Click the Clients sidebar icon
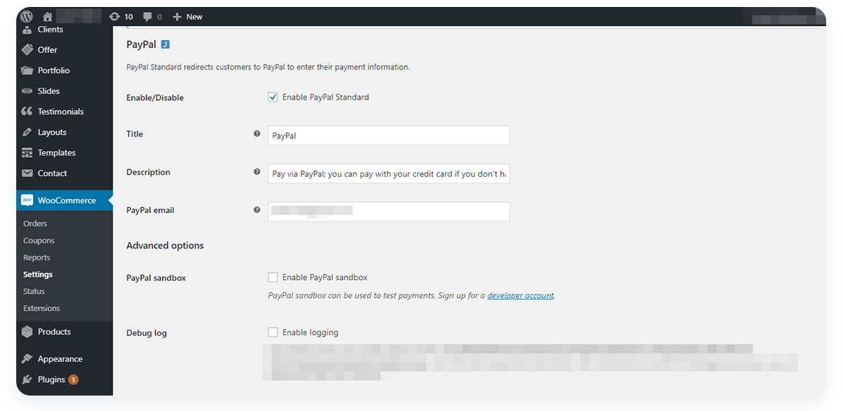The image size is (843, 411). 27,30
